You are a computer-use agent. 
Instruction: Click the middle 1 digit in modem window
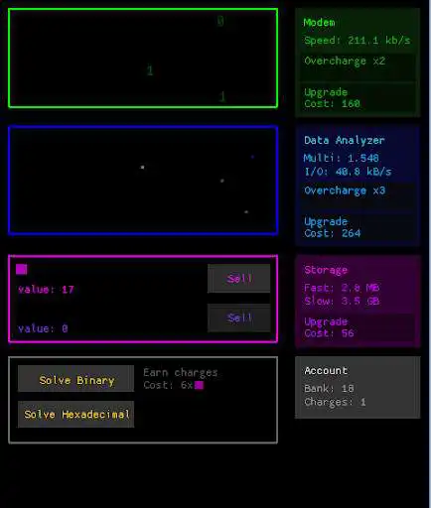click(150, 70)
